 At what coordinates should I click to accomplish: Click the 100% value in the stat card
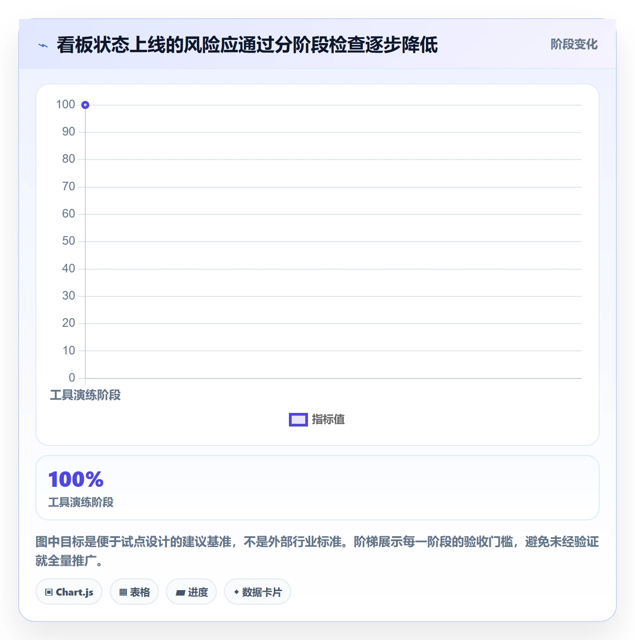(76, 480)
